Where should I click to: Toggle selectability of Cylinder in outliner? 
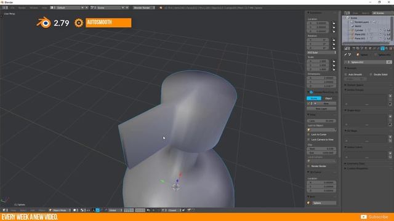384,30
